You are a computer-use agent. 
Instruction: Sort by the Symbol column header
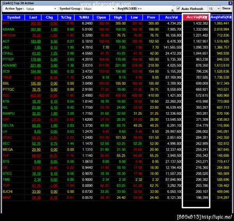pyautogui.click(x=13, y=17)
